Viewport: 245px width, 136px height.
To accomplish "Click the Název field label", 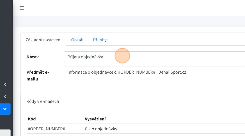I will 32,57.
